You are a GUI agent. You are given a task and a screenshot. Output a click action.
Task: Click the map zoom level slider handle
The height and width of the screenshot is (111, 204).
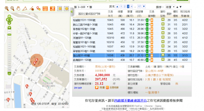[x=9, y=35]
